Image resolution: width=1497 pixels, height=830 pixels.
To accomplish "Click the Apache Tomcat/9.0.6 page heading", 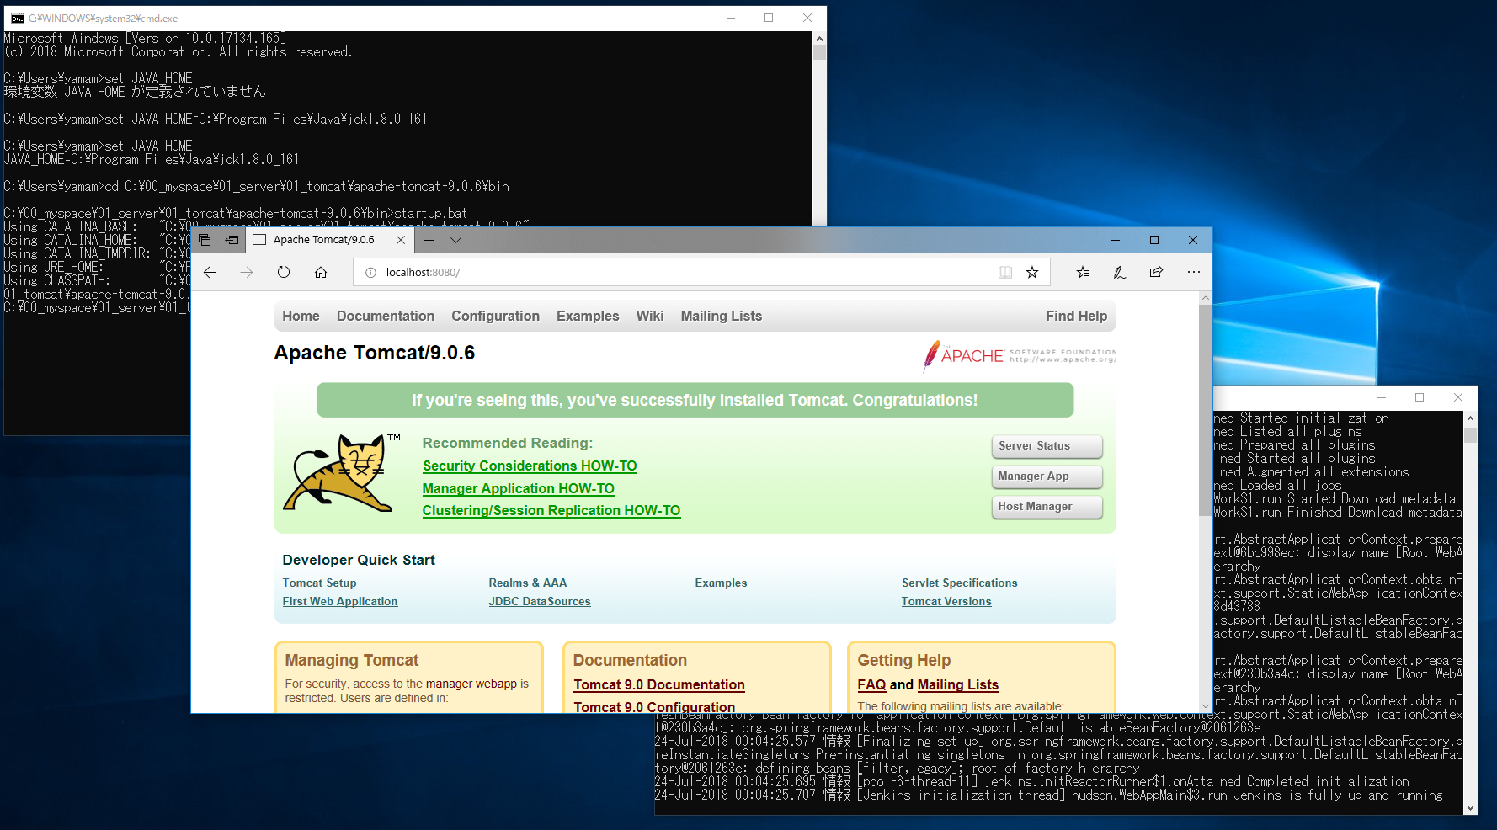I will pyautogui.click(x=375, y=353).
